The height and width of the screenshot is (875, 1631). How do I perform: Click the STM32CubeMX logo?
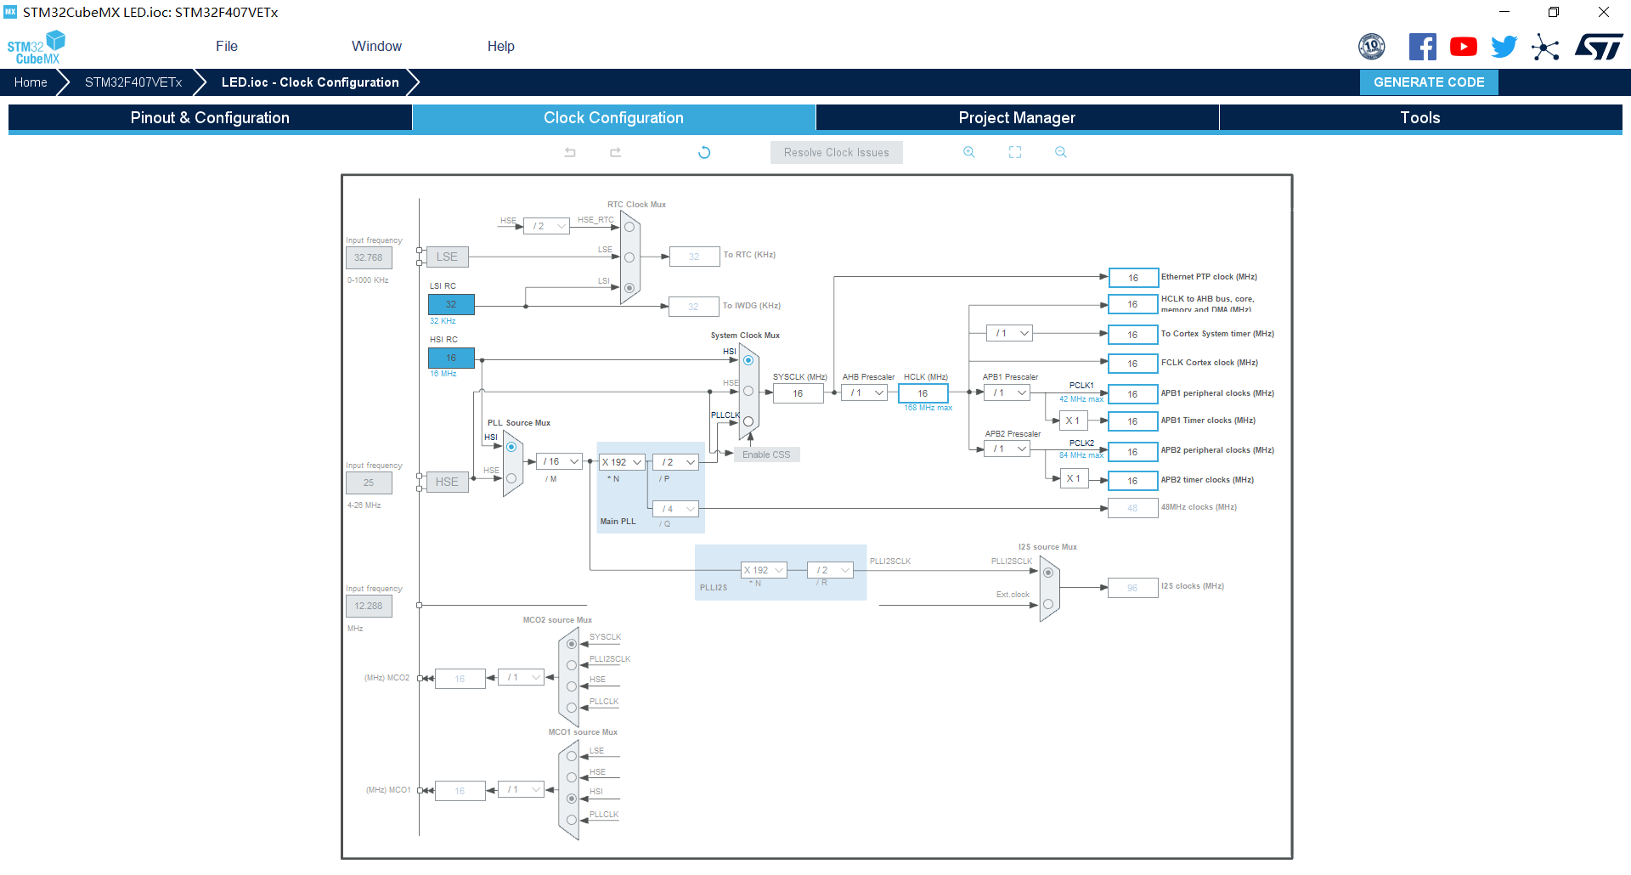tap(36, 48)
